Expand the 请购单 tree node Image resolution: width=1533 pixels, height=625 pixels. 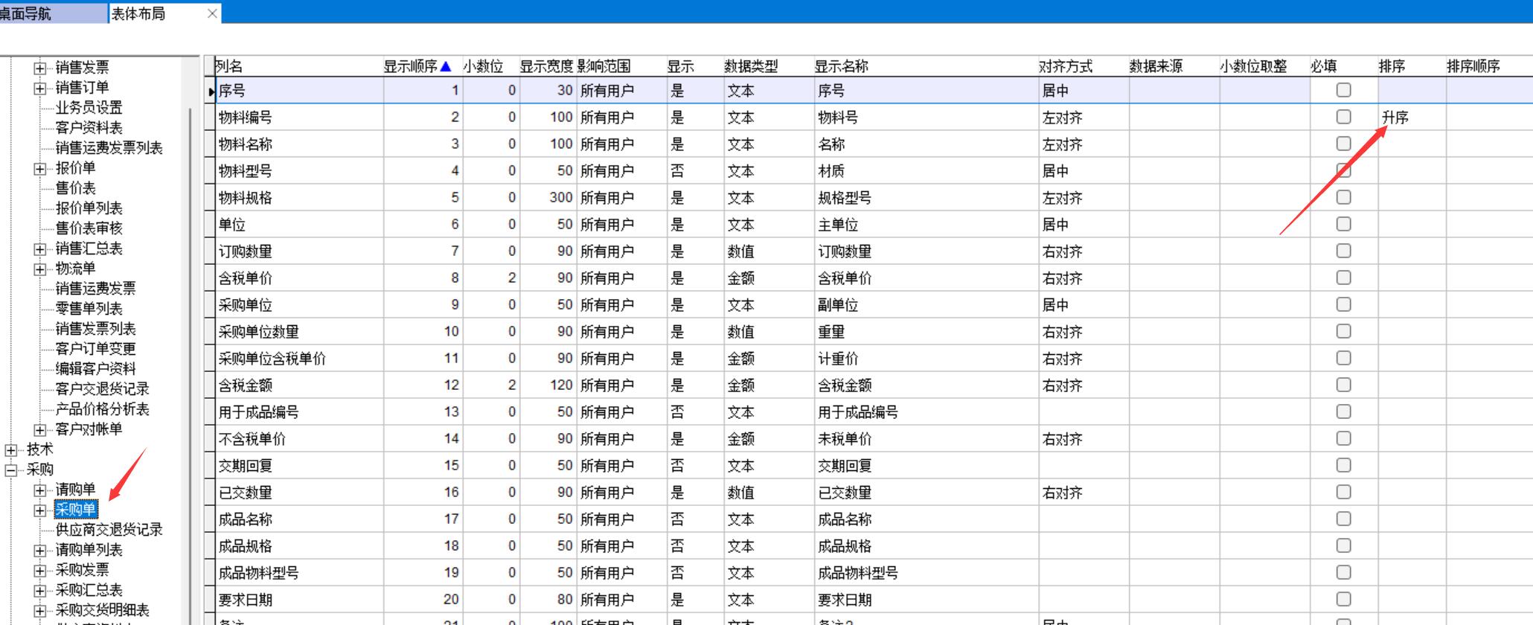coord(40,490)
